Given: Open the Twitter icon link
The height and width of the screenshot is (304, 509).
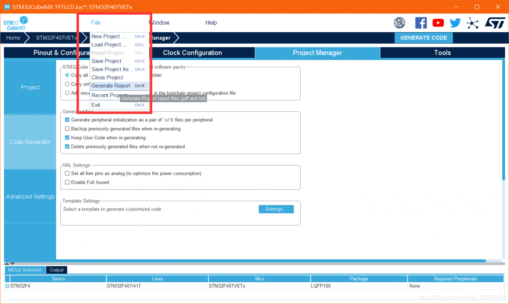Looking at the screenshot, I should [455, 23].
